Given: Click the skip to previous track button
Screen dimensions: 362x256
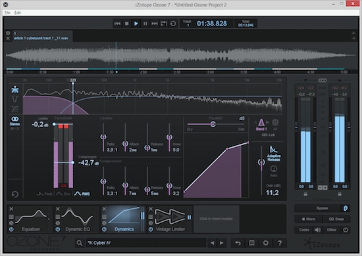Looking at the screenshot, I should pos(117,24).
